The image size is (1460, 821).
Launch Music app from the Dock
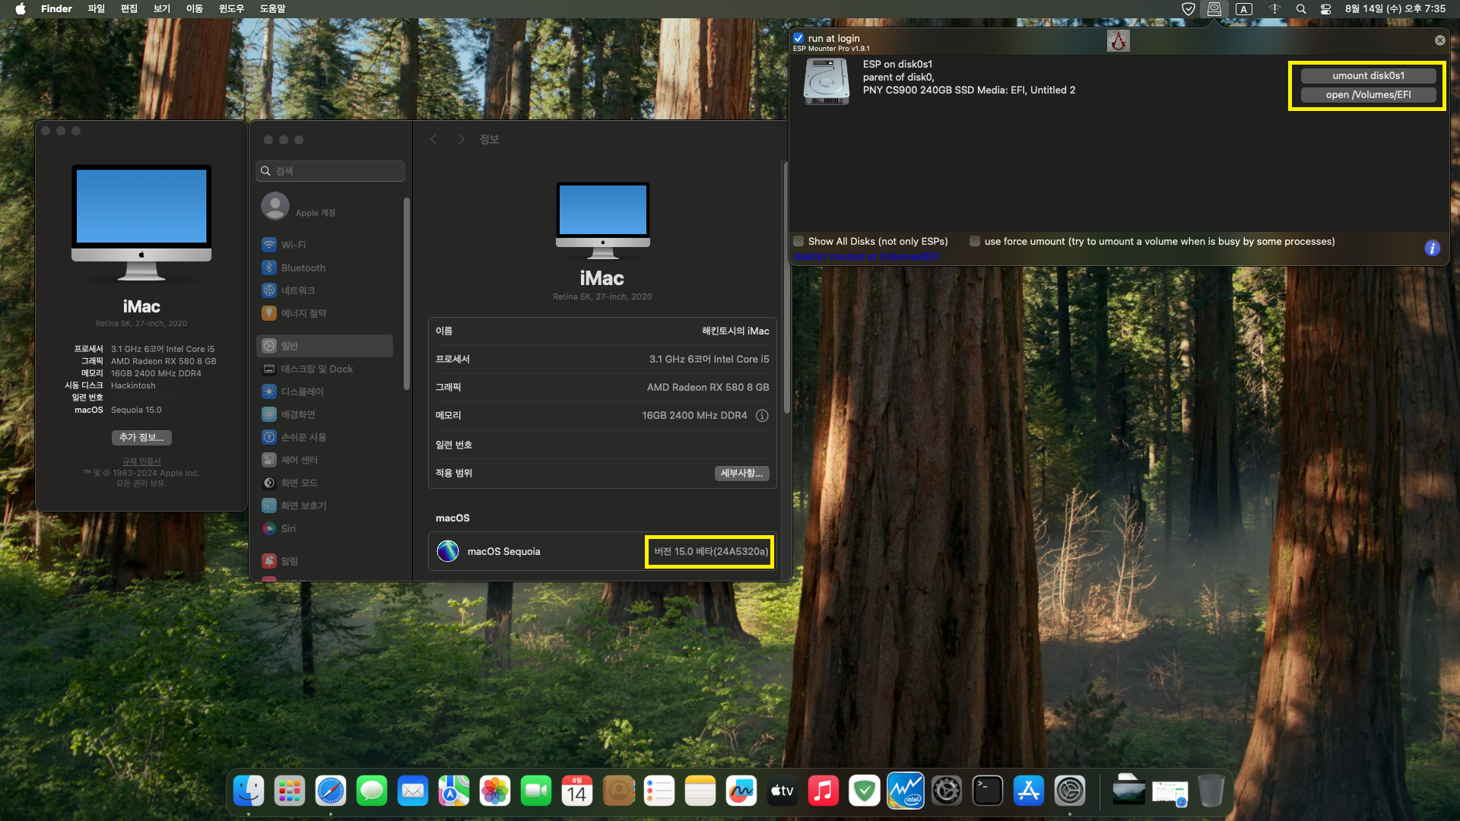824,791
